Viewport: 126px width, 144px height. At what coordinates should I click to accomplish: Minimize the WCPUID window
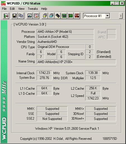(x=112, y=3)
